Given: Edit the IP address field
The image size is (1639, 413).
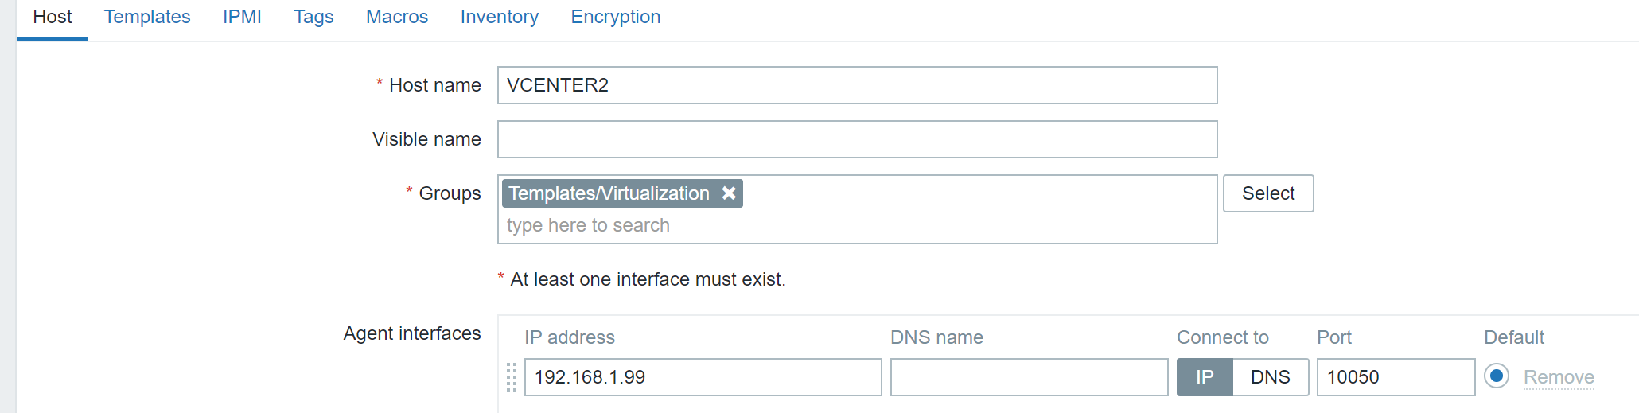Looking at the screenshot, I should tap(703, 377).
